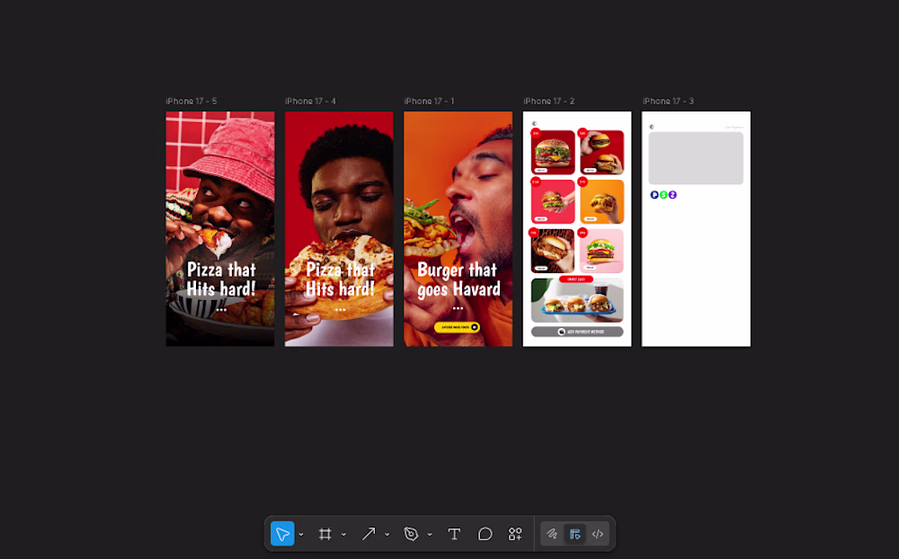Select the two hand-held burgers card
899x559 pixels.
tap(601, 152)
